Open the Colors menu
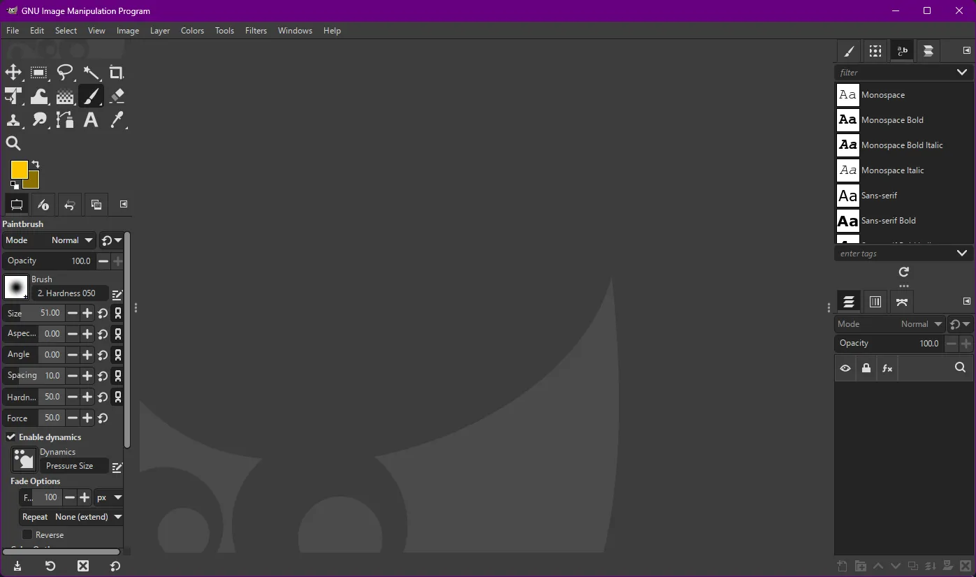 [192, 31]
